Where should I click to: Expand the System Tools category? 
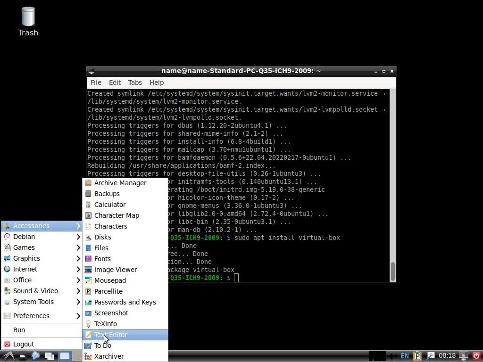(x=42, y=302)
